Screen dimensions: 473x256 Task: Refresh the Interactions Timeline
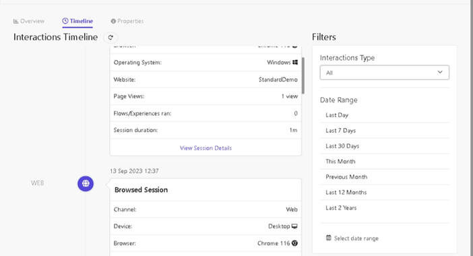(111, 38)
